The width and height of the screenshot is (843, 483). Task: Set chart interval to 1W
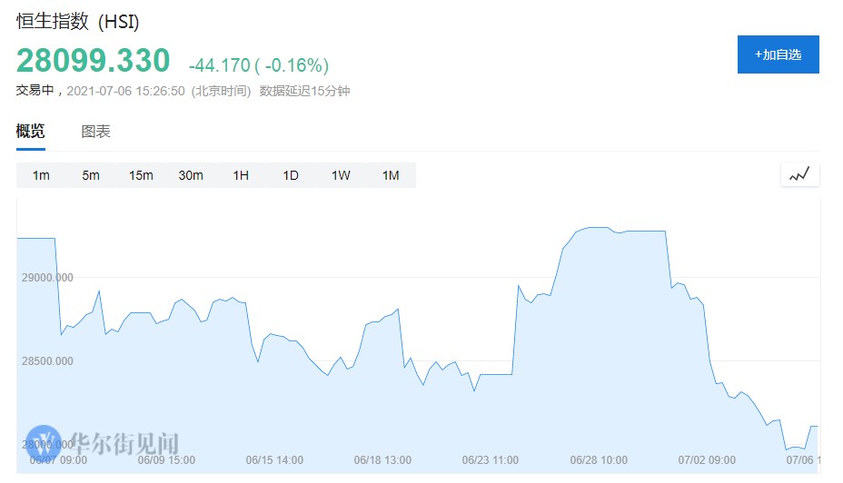coord(341,175)
